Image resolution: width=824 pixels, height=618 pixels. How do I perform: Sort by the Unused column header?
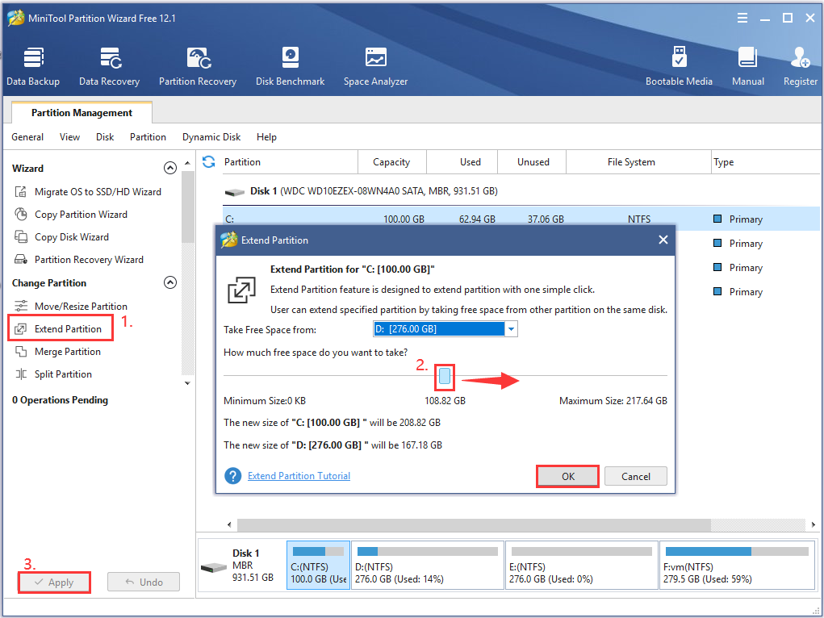[533, 162]
